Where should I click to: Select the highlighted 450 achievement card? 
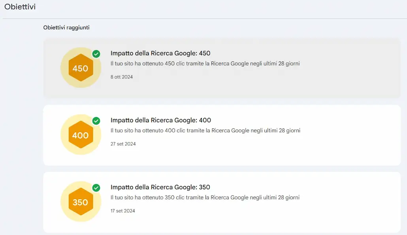tap(222, 68)
